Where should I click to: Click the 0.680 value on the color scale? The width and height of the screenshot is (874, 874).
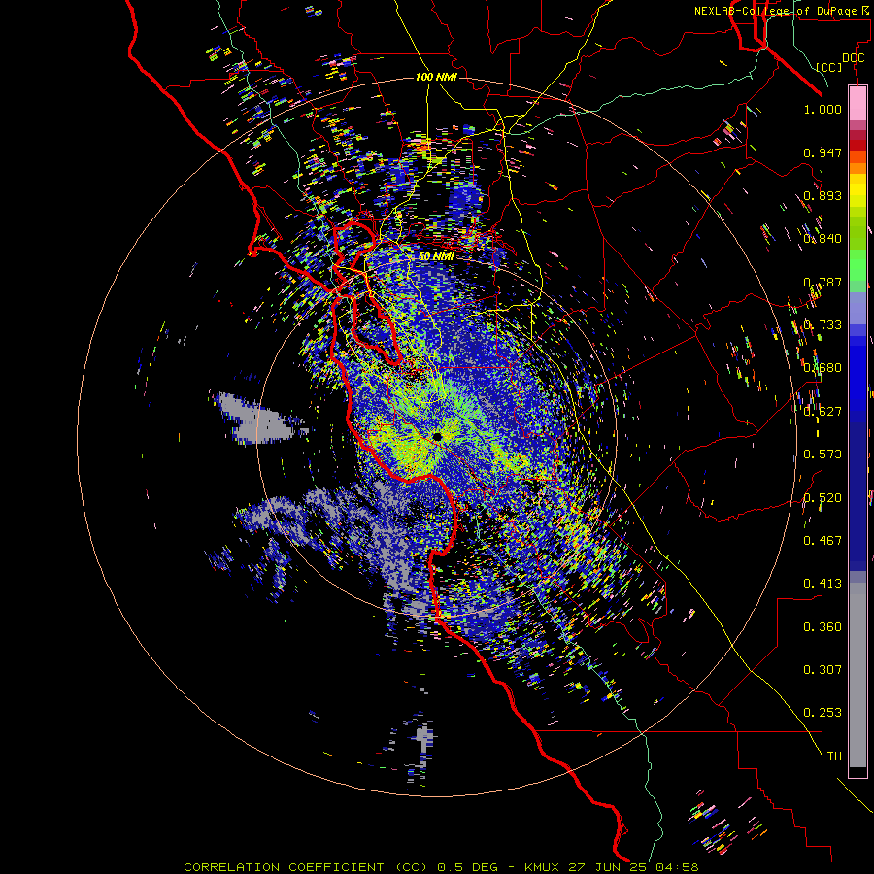coord(823,368)
